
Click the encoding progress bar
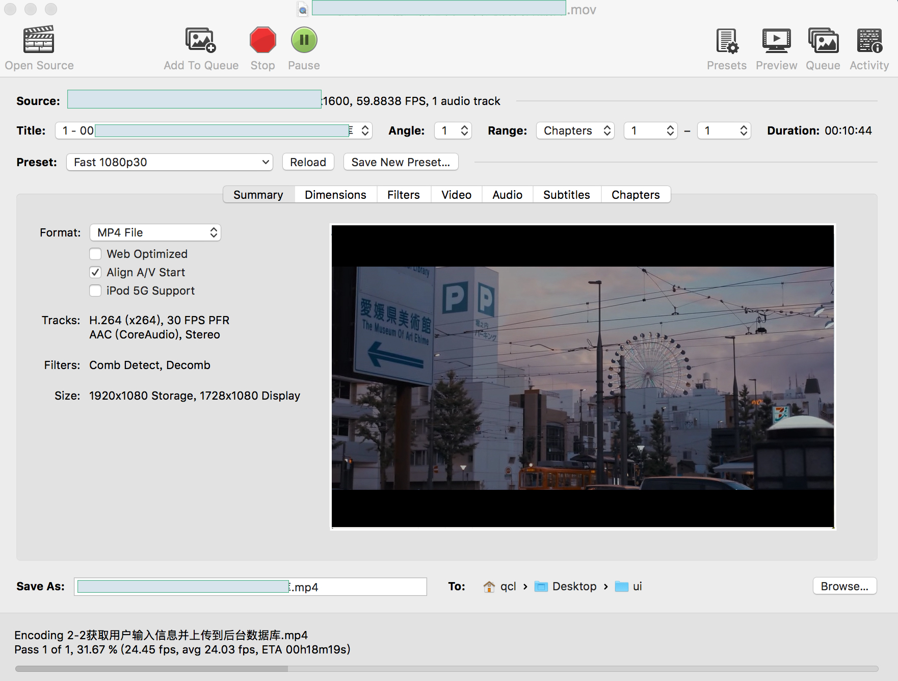[x=446, y=668]
